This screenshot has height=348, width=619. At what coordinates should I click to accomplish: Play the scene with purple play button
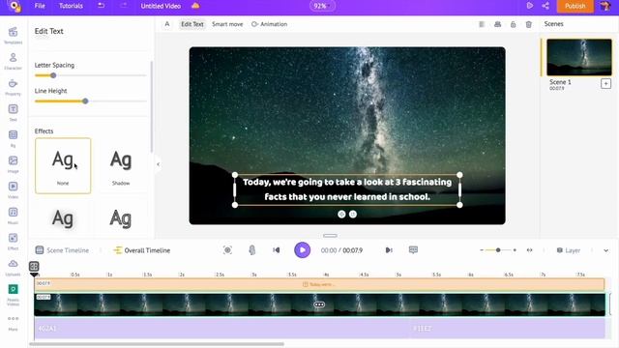tap(302, 249)
